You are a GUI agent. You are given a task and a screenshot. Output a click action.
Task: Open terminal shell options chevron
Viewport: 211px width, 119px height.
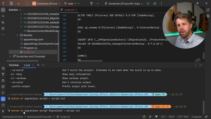coord(43,65)
